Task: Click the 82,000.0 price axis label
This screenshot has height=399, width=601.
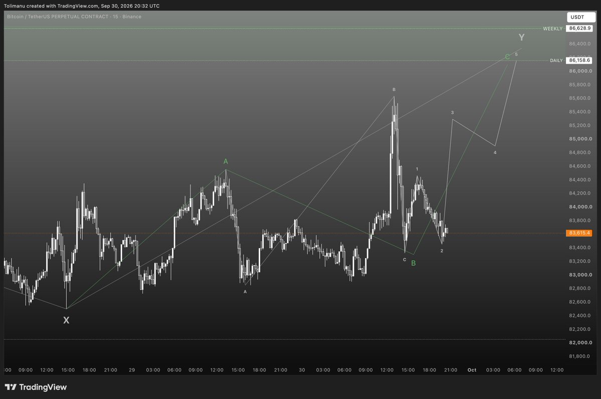Action: pos(580,343)
